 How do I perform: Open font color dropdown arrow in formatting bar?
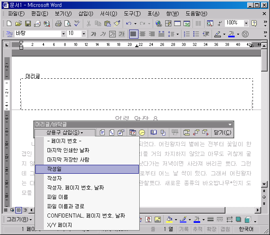pos(238,34)
